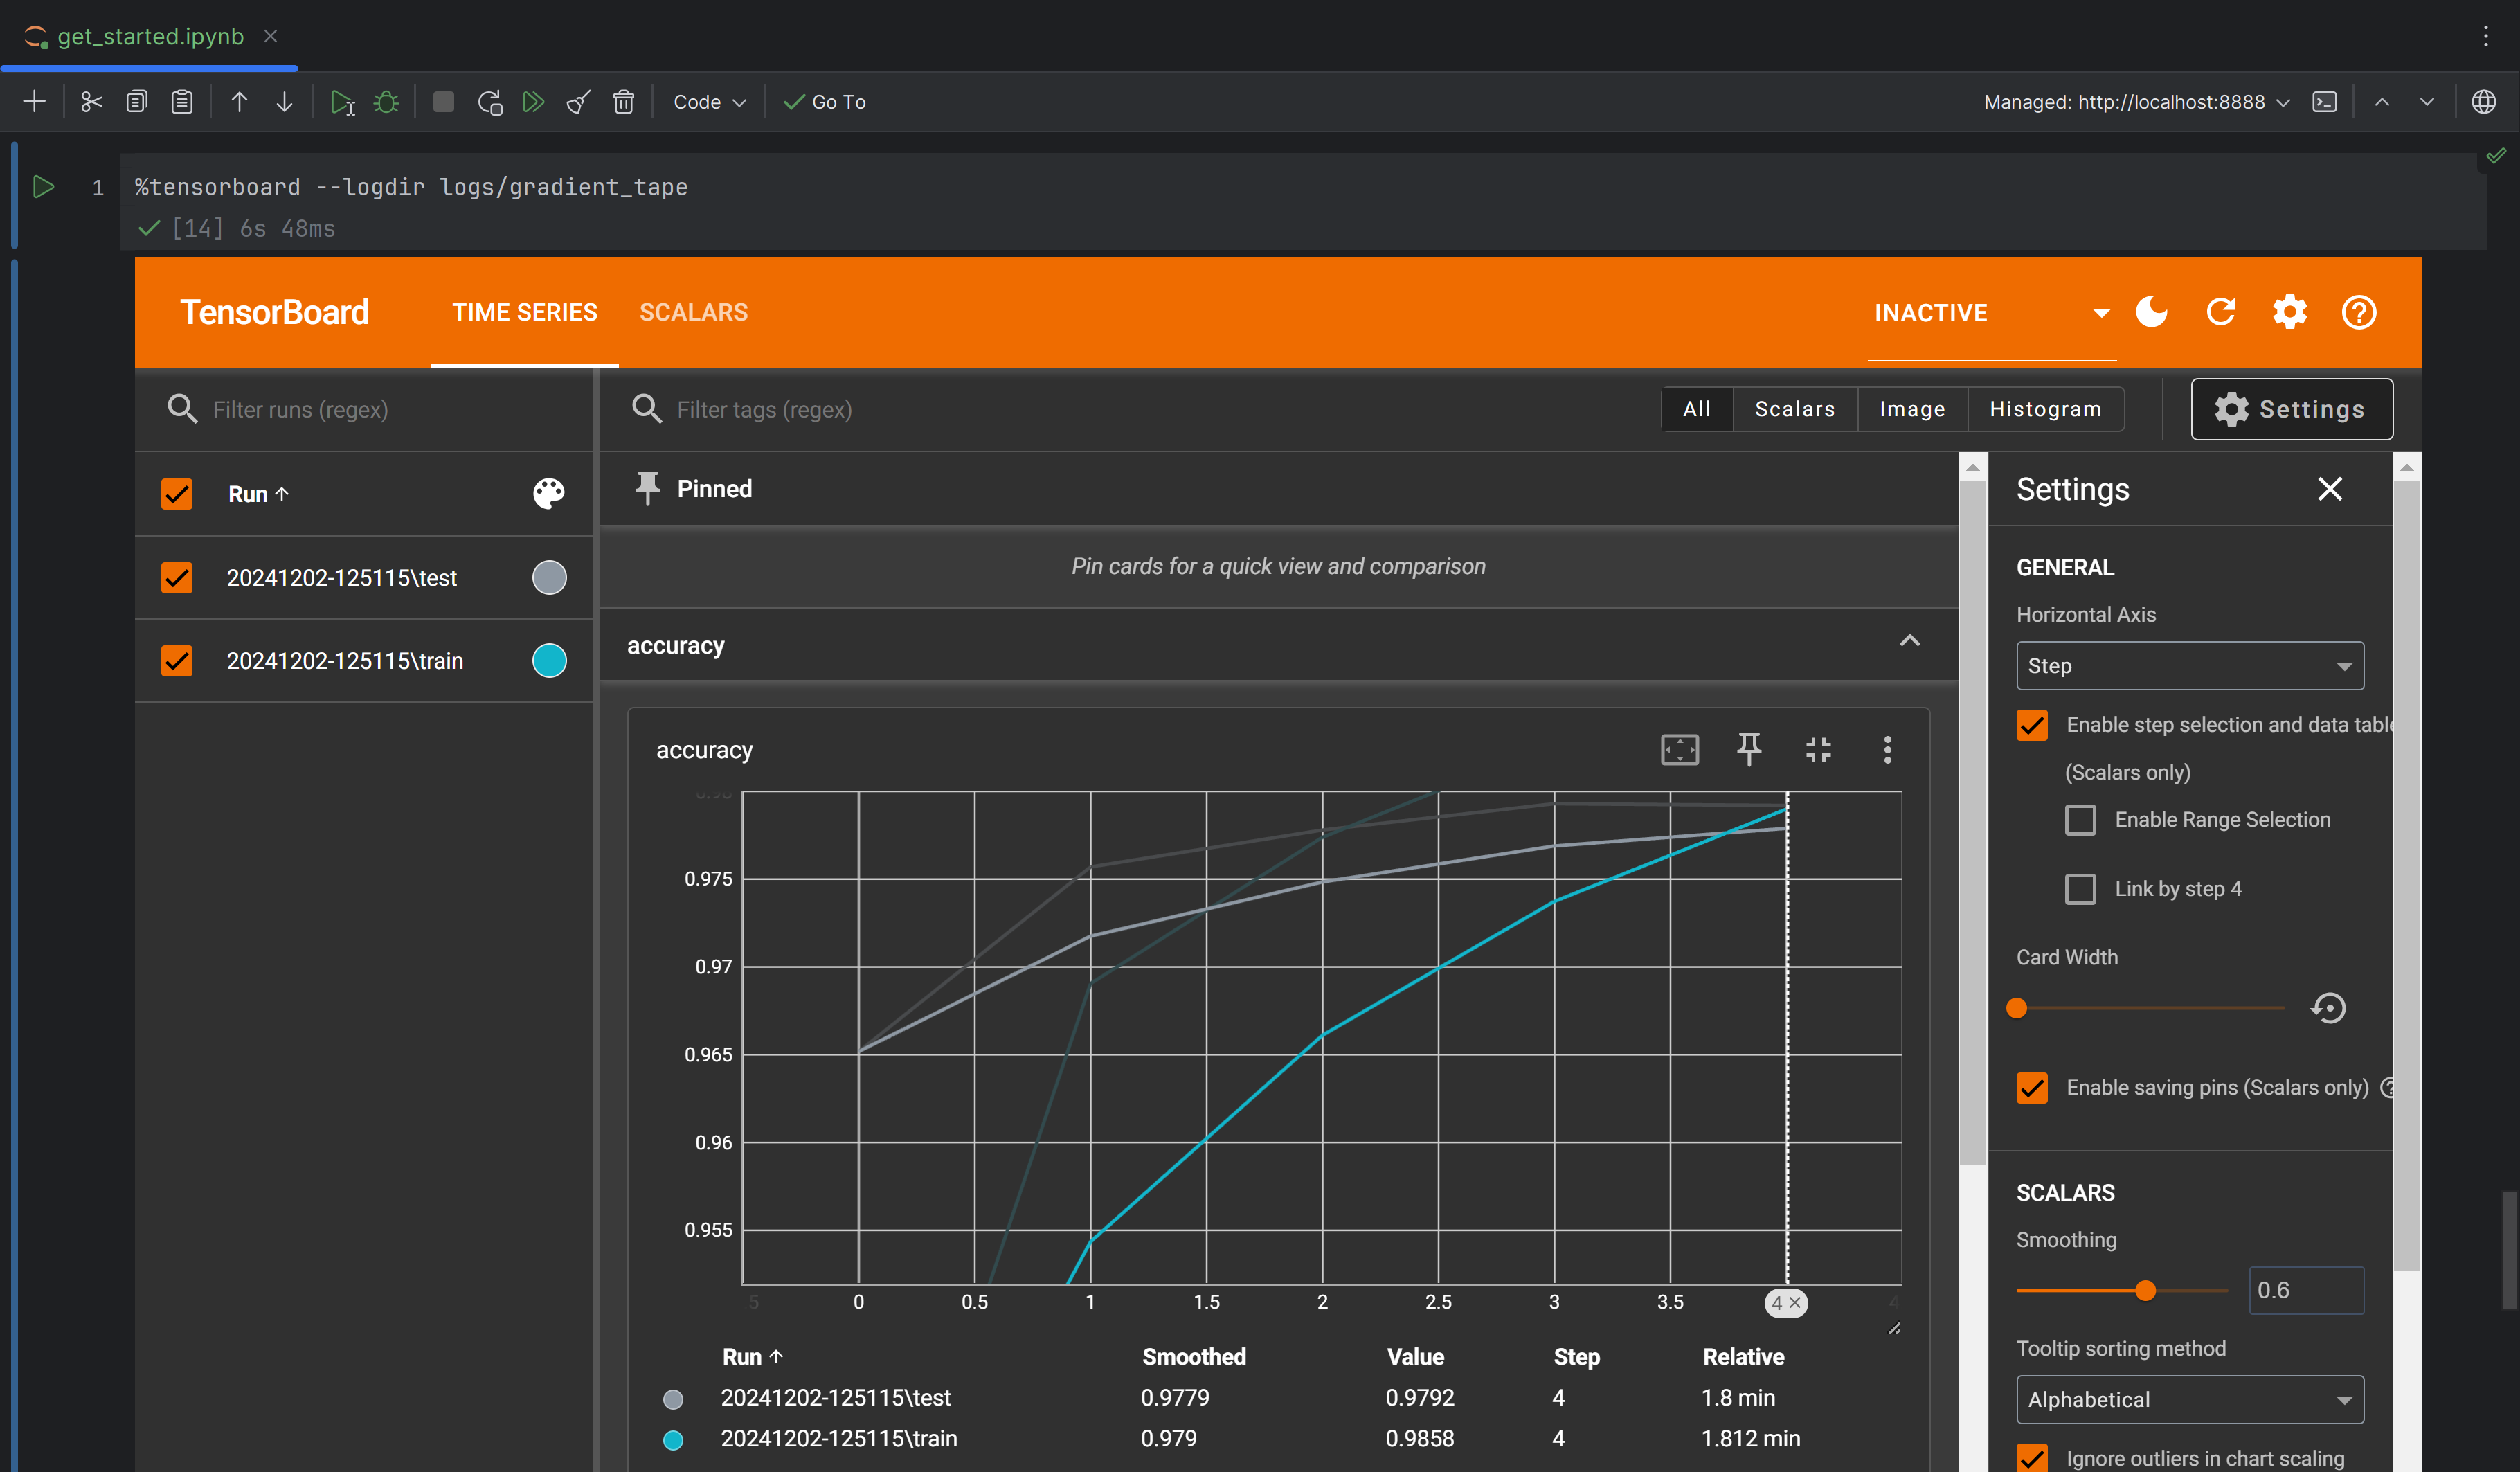Open run color palette settings
This screenshot has height=1472, width=2520.
[548, 493]
